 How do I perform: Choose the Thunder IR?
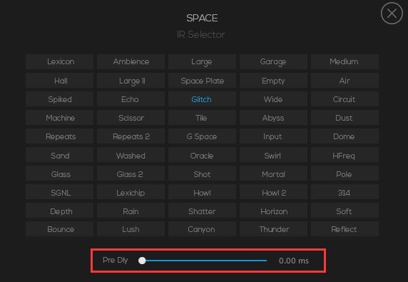click(x=273, y=229)
